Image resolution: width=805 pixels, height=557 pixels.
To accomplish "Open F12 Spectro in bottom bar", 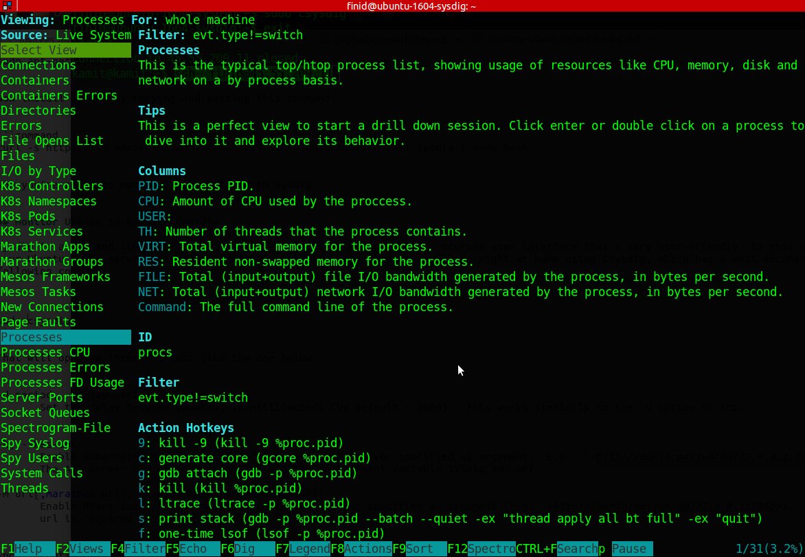I will [x=481, y=549].
